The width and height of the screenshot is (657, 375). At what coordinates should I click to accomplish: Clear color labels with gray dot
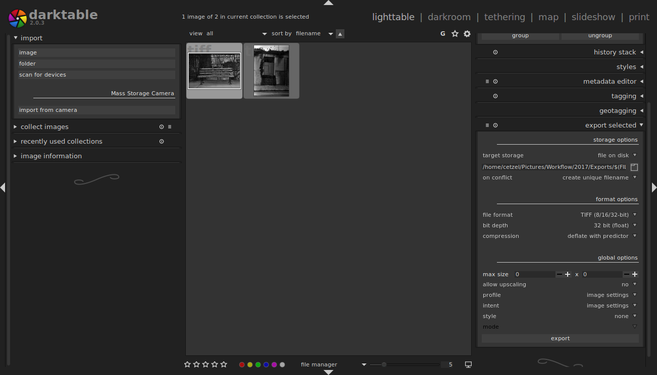pos(282,364)
